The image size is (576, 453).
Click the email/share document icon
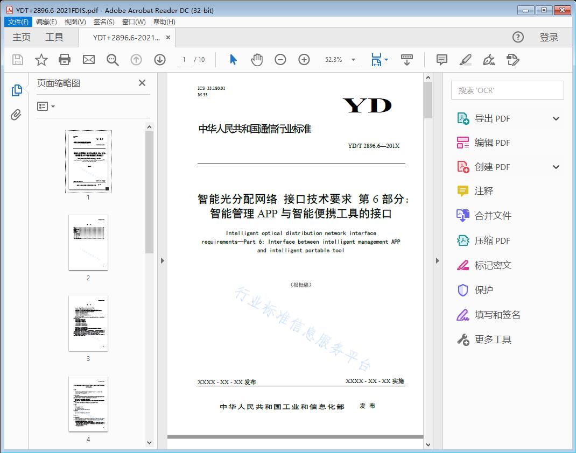(88, 60)
